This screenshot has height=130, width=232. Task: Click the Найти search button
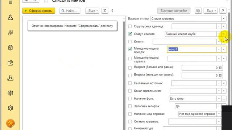(x=70, y=11)
